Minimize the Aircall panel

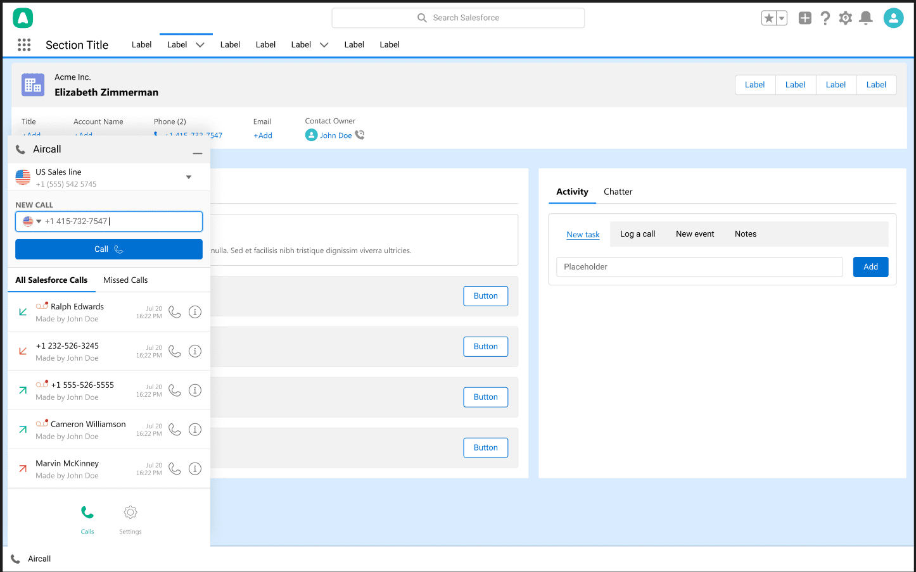(198, 153)
